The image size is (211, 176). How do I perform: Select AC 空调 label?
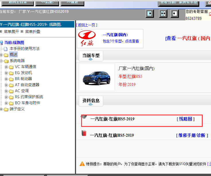click(x=22, y=91)
